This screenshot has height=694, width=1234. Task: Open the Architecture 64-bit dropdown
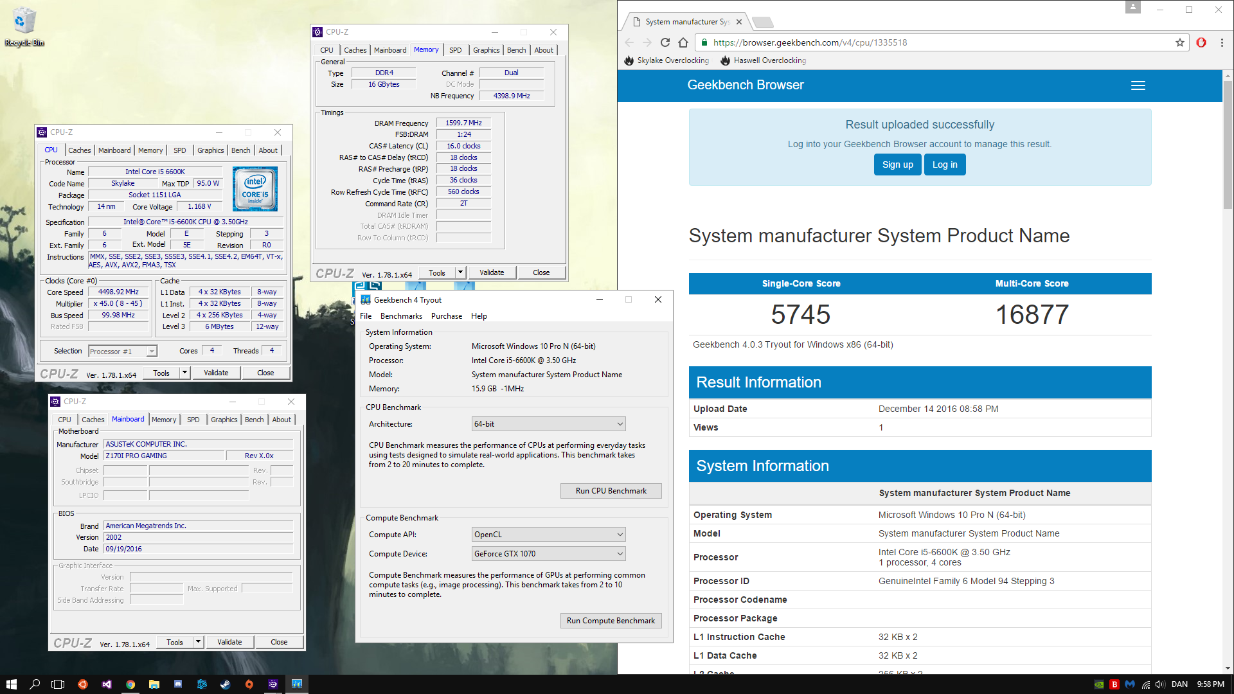point(548,424)
